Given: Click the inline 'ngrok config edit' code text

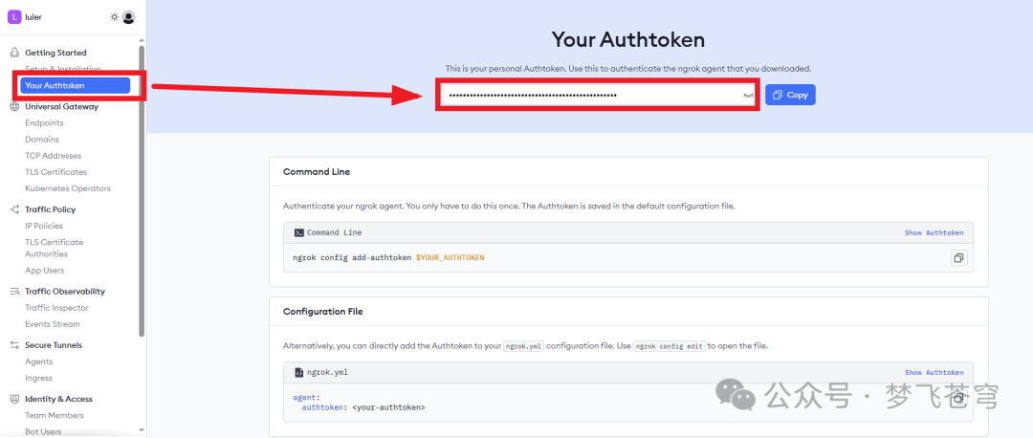Looking at the screenshot, I should pyautogui.click(x=670, y=346).
